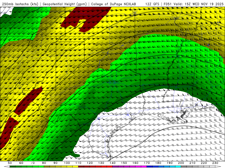Click the 130 label on the color scale

pos(101,163)
